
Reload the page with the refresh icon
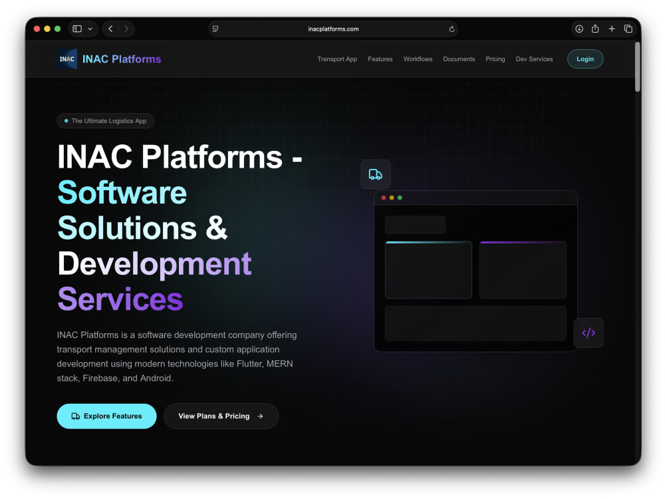[x=452, y=29]
